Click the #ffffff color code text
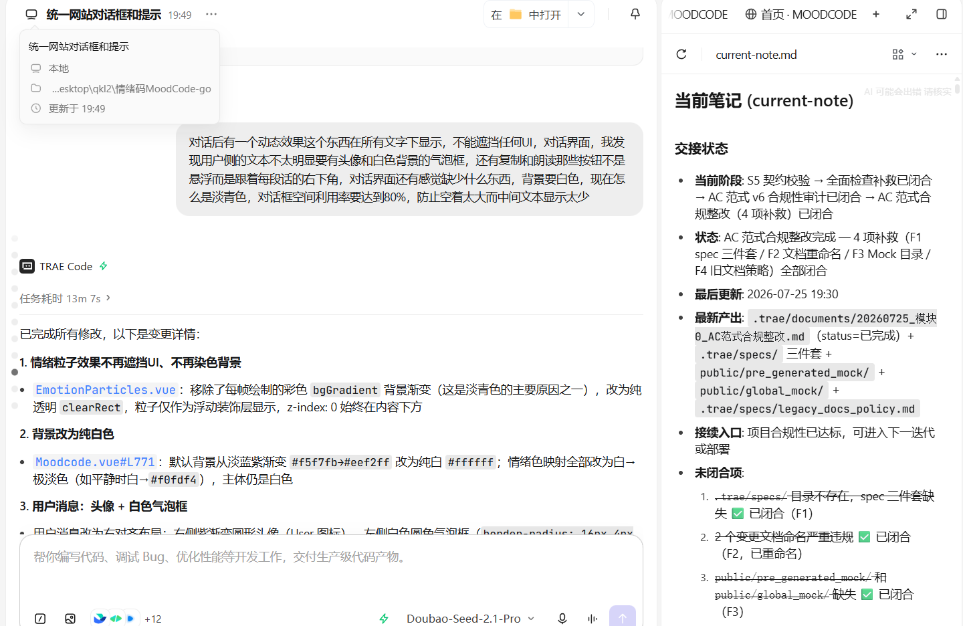This screenshot has width=963, height=626. 470,462
